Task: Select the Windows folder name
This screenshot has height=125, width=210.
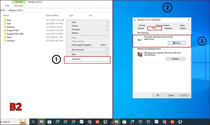Action: (x=11, y=40)
